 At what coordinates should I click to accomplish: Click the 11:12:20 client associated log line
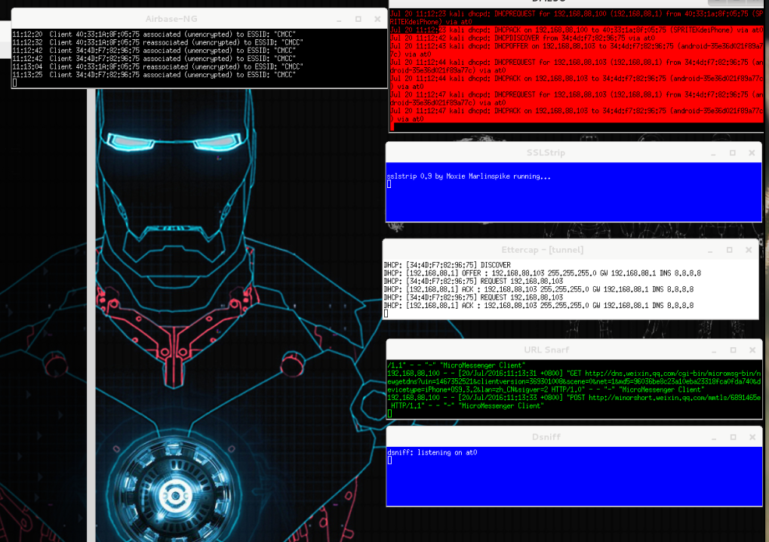coord(154,34)
